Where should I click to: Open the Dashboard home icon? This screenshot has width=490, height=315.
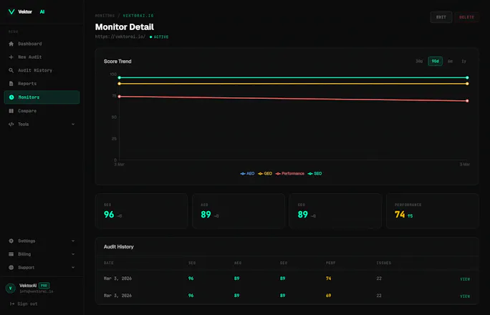(x=11, y=44)
